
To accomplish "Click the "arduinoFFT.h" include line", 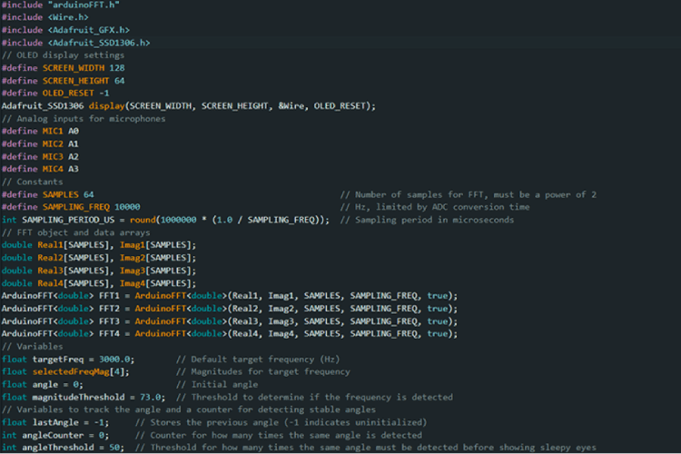I will point(60,5).
